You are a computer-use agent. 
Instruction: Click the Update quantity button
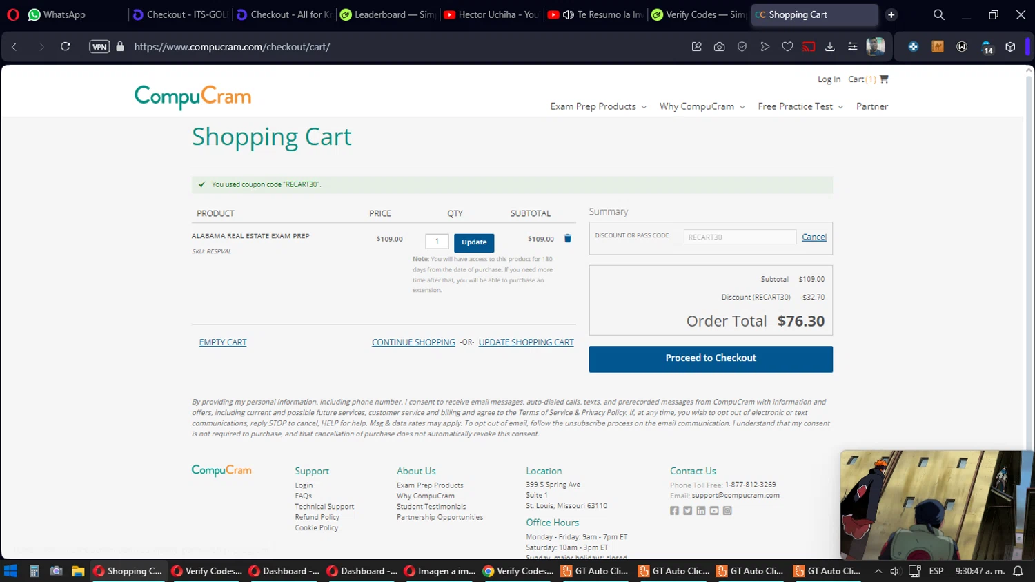(474, 242)
